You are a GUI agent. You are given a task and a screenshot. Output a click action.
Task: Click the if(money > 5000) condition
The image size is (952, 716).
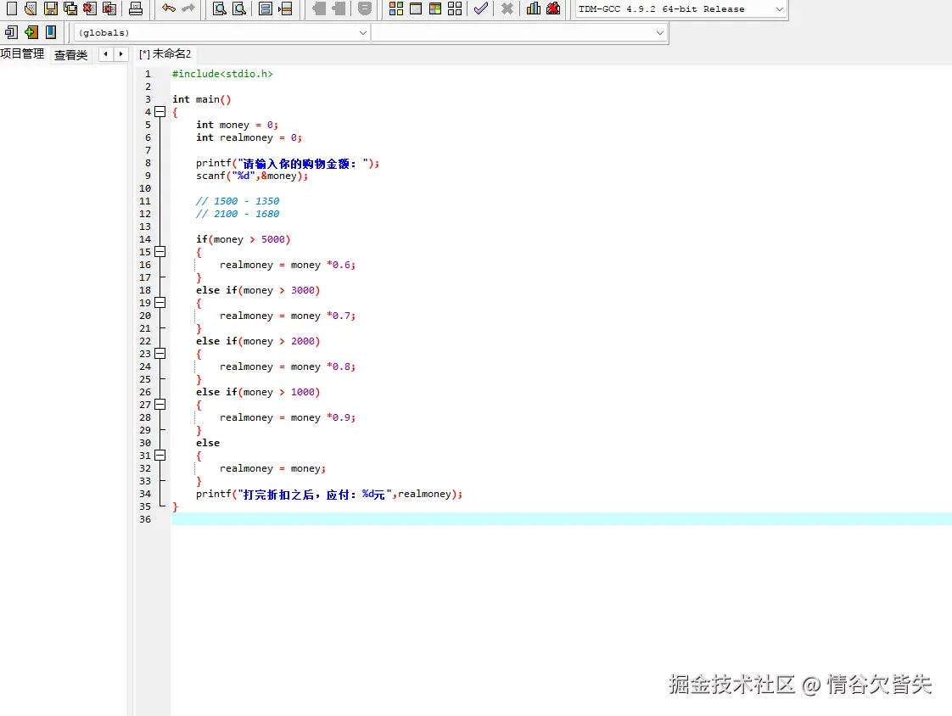click(243, 239)
